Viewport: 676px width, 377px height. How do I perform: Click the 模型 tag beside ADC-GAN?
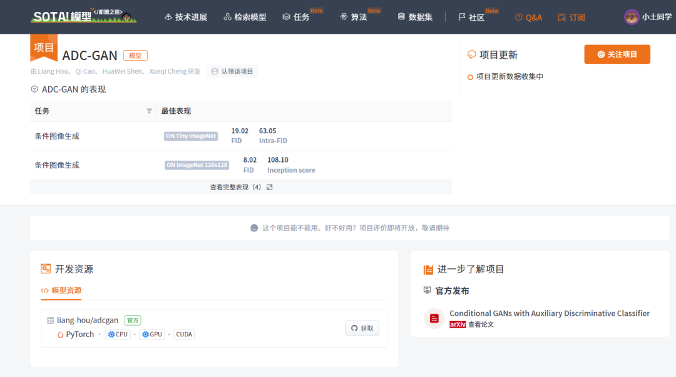point(135,56)
